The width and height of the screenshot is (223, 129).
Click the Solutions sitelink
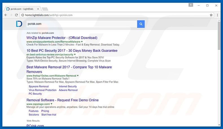(34, 115)
